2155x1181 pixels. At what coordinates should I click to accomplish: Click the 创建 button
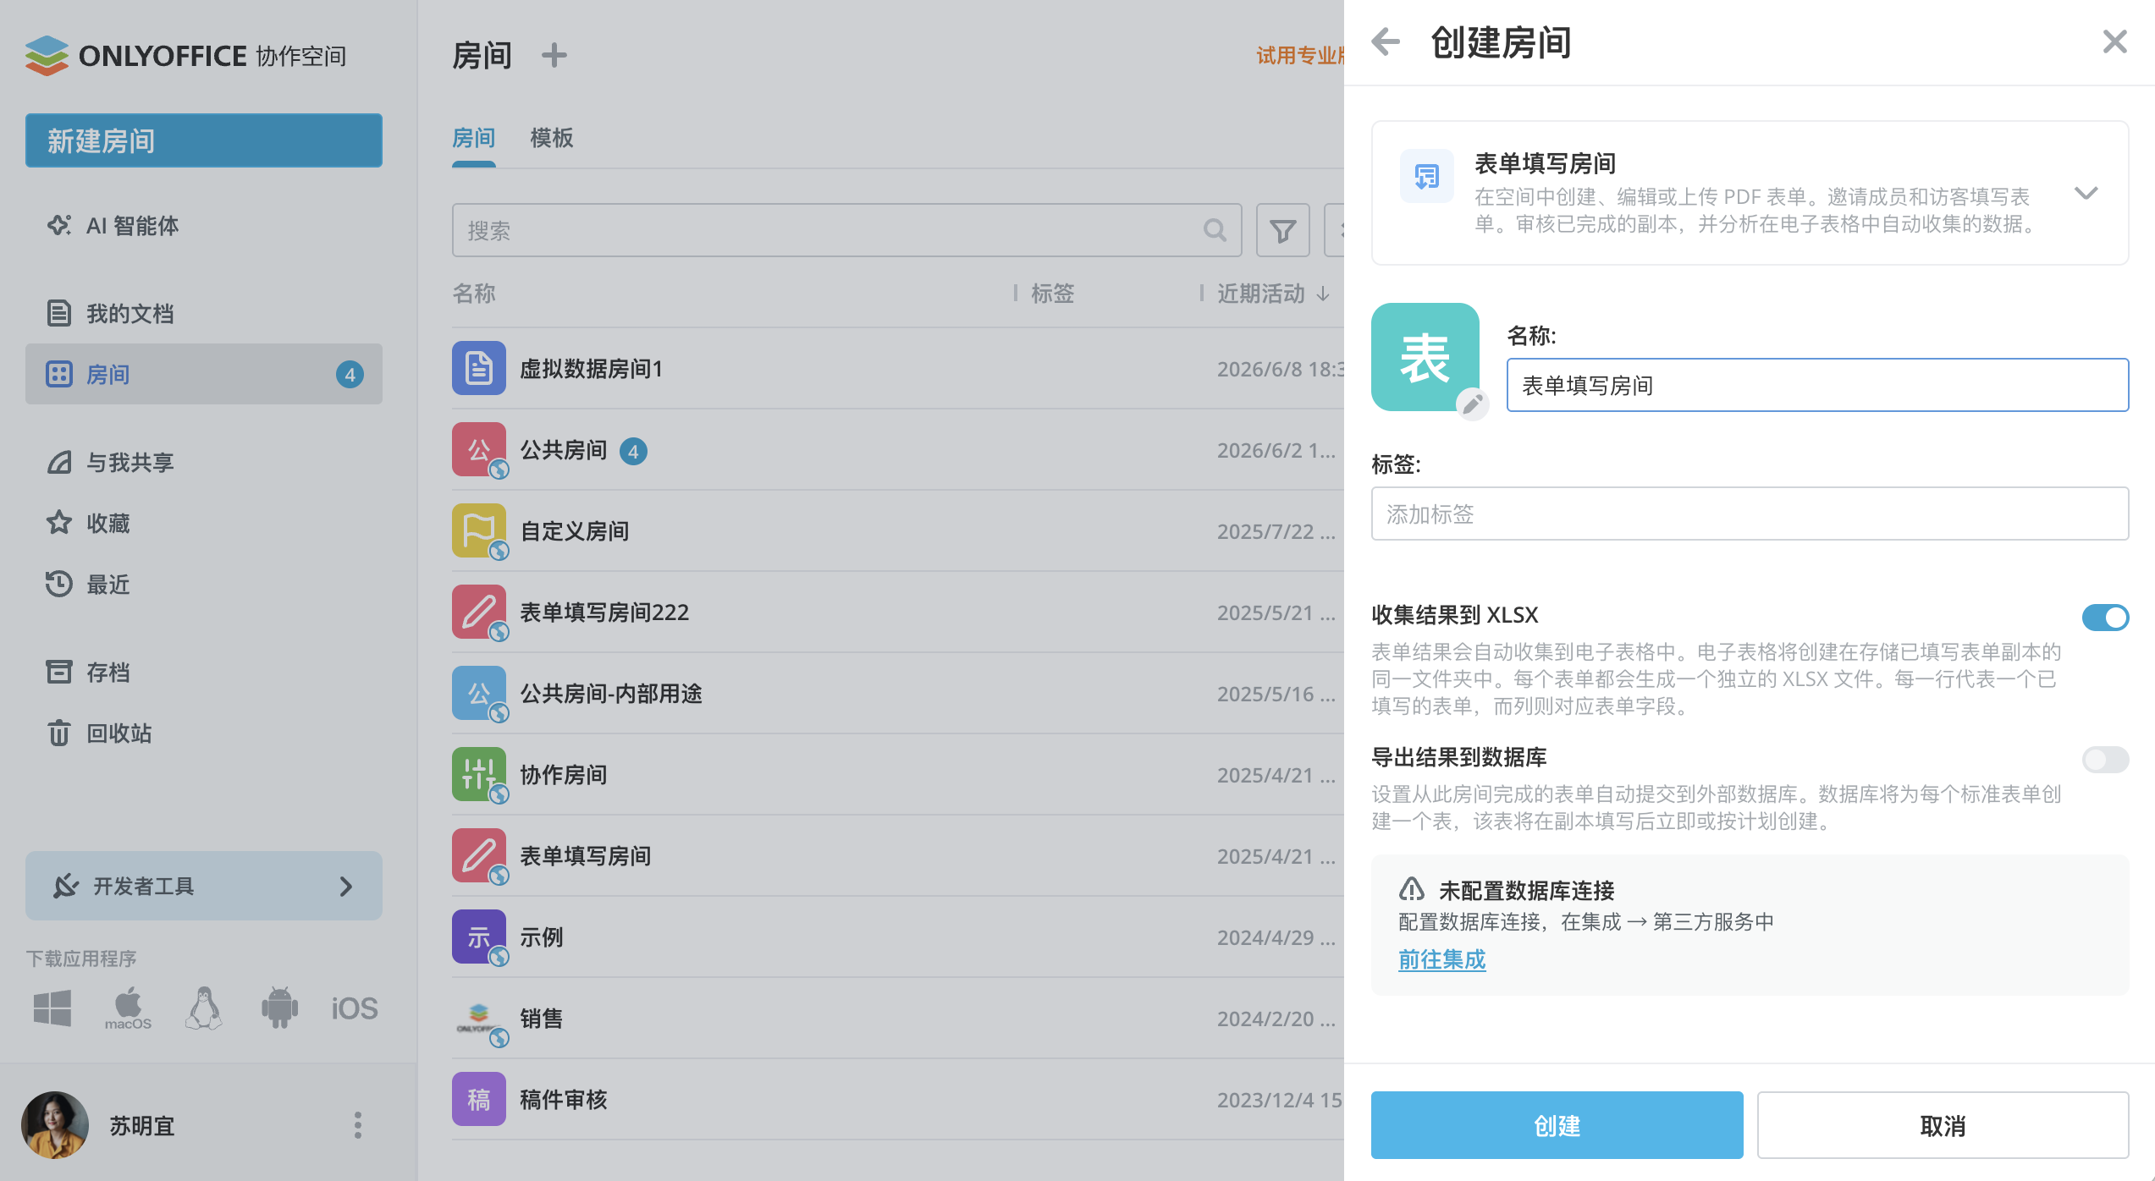1557,1125
